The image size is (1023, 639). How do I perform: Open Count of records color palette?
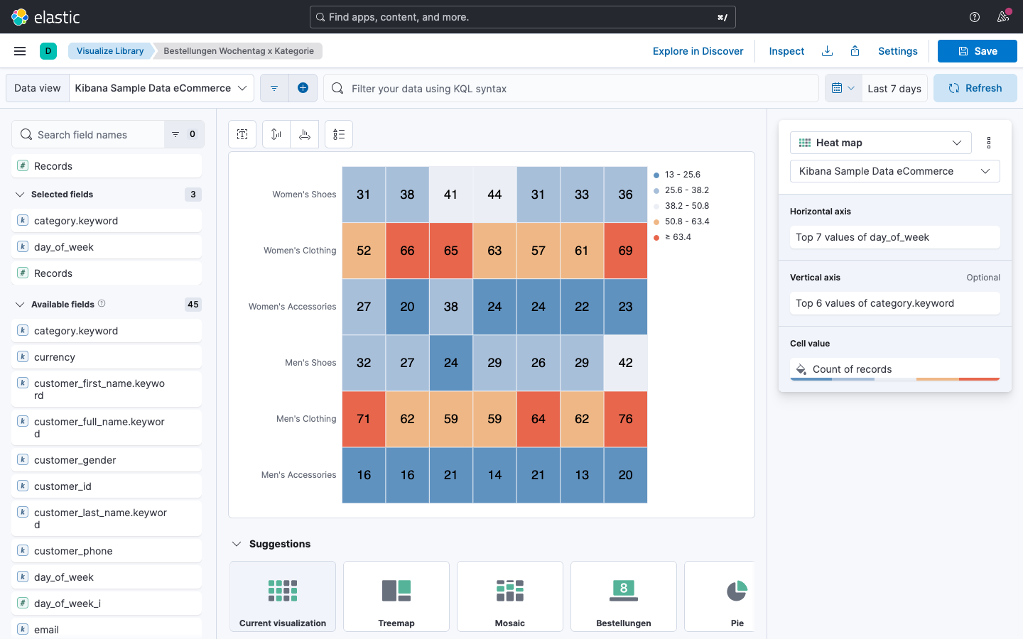[801, 369]
